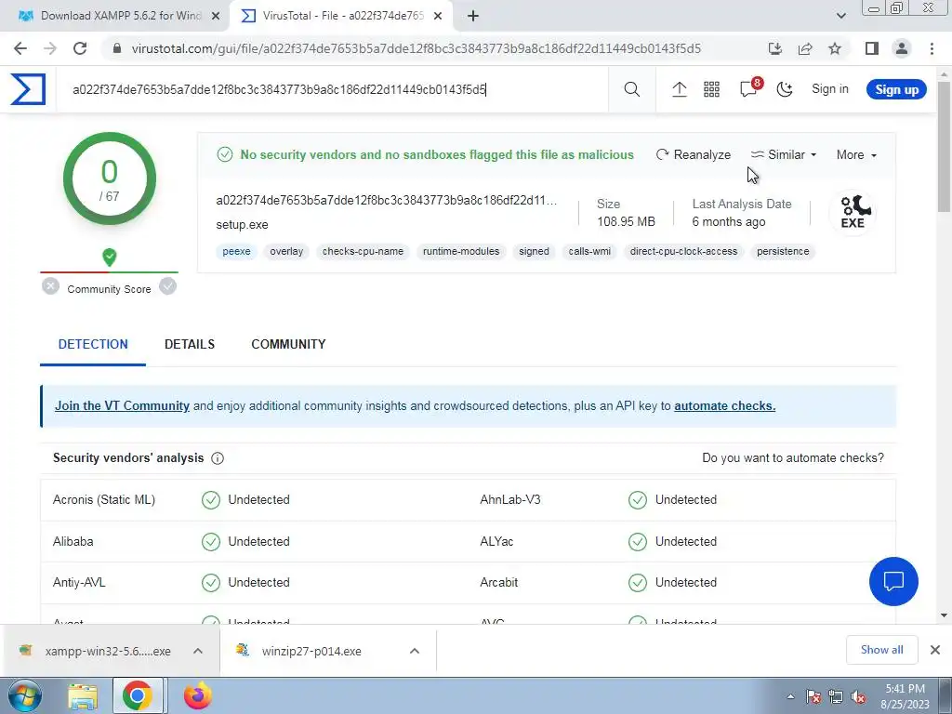Click the volume tray icon
The image size is (952, 714).
point(858,696)
